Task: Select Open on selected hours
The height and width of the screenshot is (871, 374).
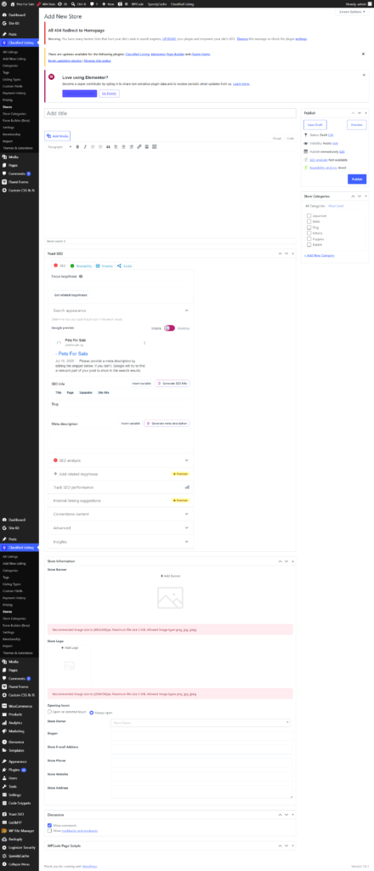Action: (50, 711)
